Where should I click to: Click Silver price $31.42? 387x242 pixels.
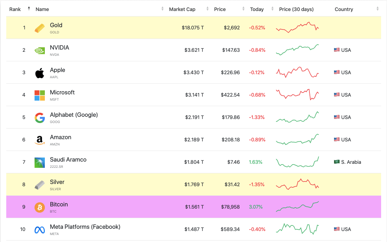(x=232, y=184)
